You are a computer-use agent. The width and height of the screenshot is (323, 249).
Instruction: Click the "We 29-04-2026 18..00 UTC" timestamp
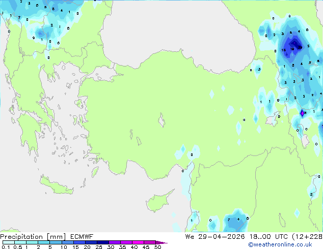[x=236, y=237]
